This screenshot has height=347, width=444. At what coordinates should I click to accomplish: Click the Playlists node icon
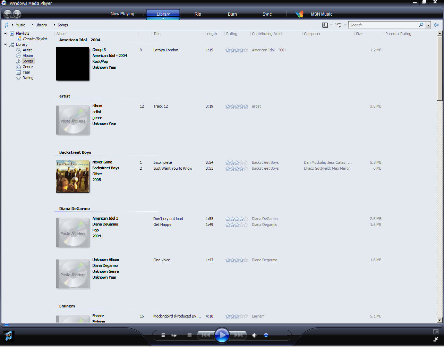12,33
